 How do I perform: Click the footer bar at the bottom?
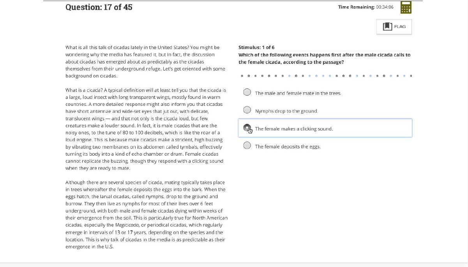[x=234, y=265]
